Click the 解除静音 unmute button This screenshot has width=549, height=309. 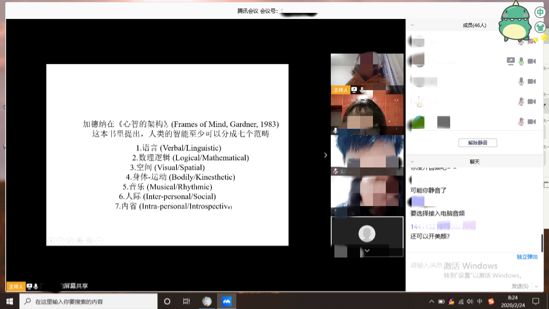click(477, 142)
